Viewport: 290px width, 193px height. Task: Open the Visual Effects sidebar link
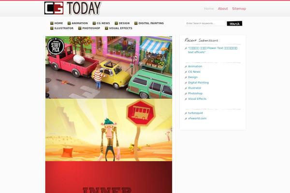point(197,99)
